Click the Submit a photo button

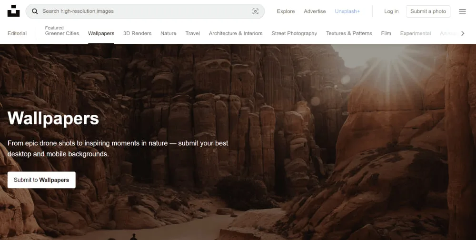coord(428,11)
